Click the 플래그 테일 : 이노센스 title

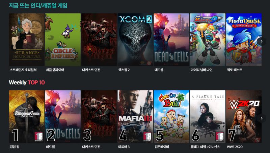point(205,147)
